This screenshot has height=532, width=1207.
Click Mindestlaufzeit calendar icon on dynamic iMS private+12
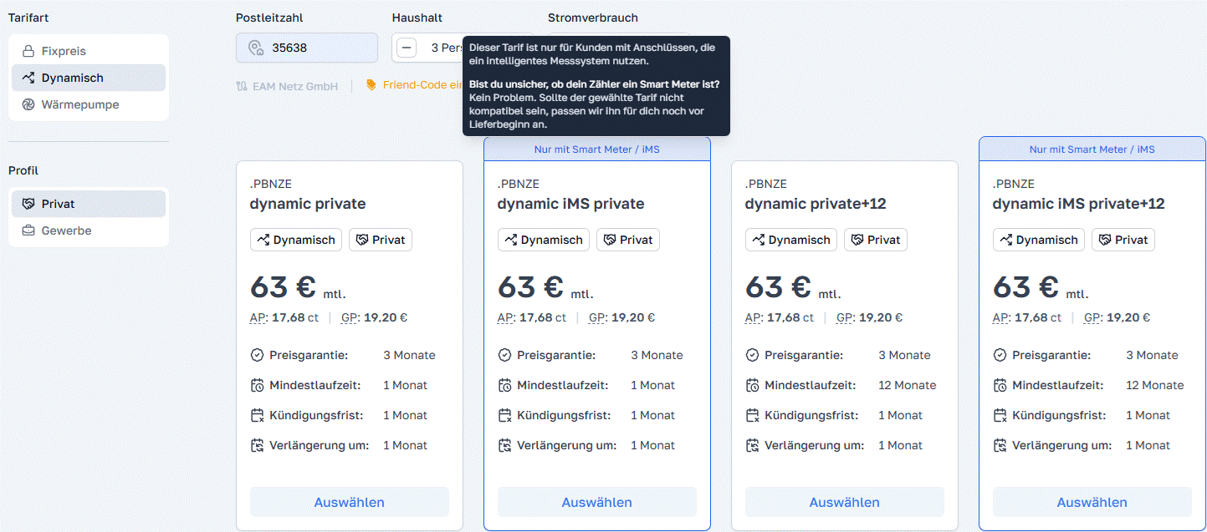point(1000,385)
